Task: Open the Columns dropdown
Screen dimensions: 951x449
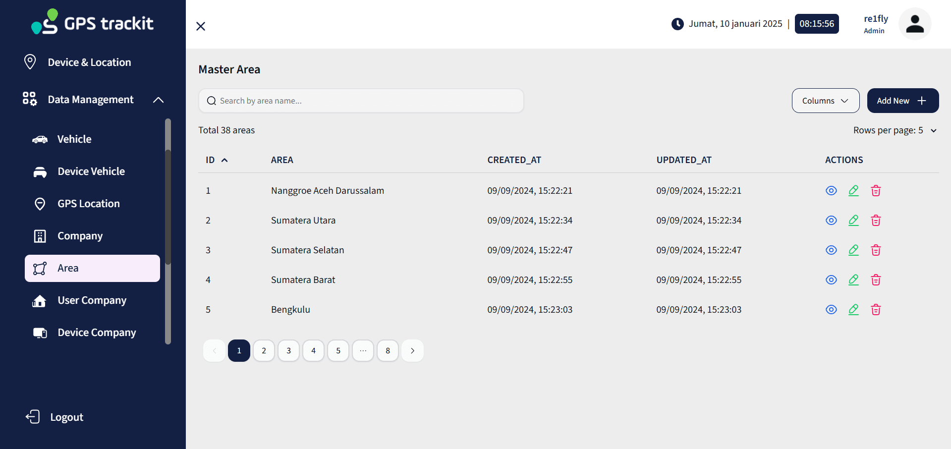Action: (x=825, y=101)
